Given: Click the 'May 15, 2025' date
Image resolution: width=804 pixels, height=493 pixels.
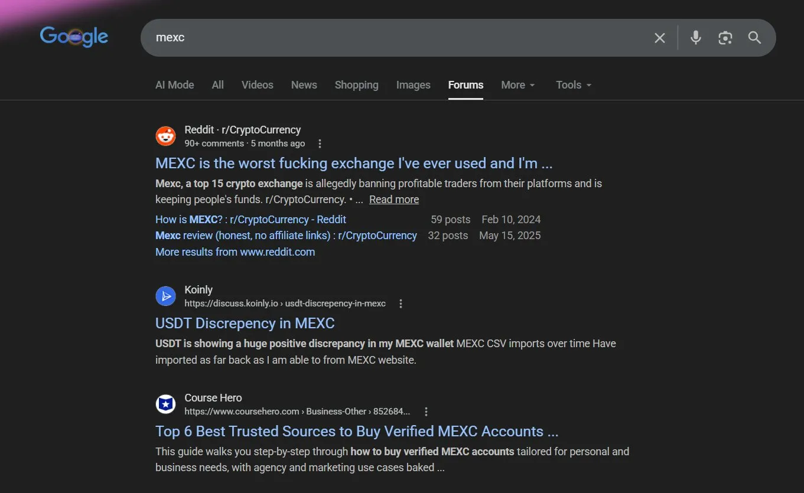Looking at the screenshot, I should tap(510, 236).
